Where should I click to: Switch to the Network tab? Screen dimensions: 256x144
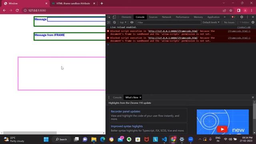166,17
